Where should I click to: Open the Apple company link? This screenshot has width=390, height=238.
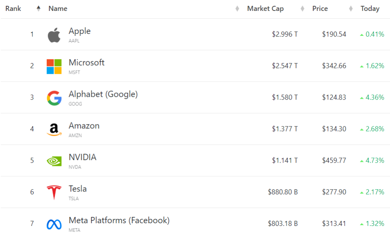tap(80, 31)
